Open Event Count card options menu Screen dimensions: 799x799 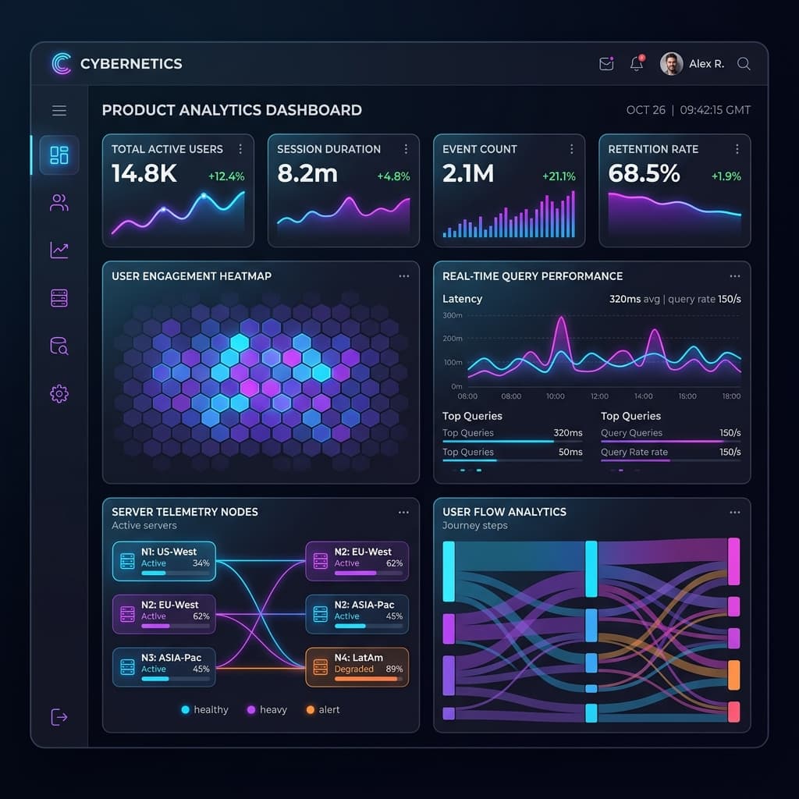point(572,149)
